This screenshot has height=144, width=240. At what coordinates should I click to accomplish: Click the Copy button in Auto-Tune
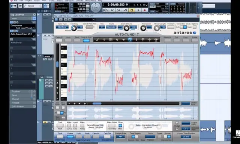pyautogui.click(x=186, y=40)
